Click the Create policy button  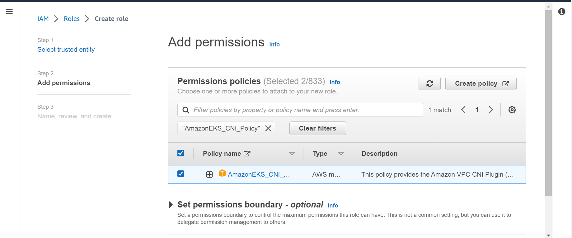coord(481,83)
